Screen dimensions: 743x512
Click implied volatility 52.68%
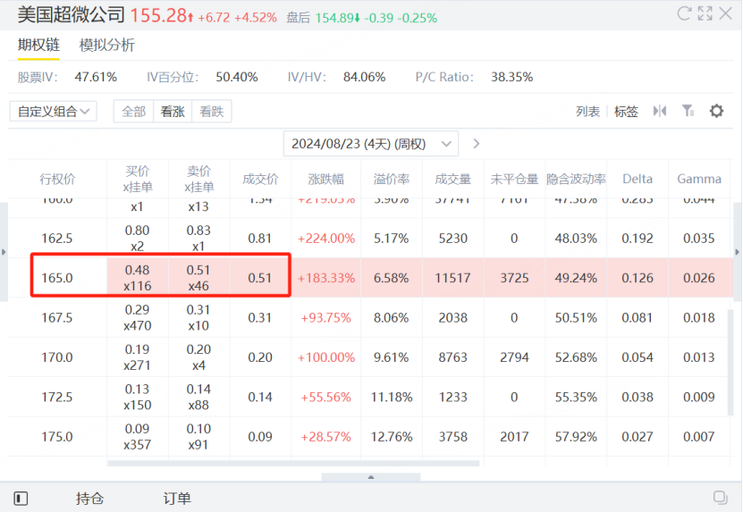point(576,357)
